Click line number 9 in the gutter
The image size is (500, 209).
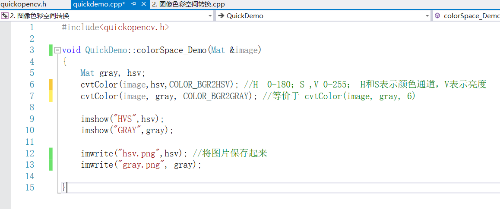coord(31,119)
